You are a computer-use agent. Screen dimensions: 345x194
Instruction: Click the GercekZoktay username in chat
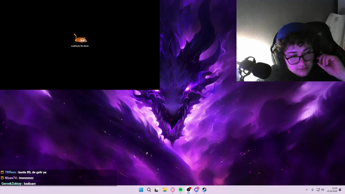[11, 183]
